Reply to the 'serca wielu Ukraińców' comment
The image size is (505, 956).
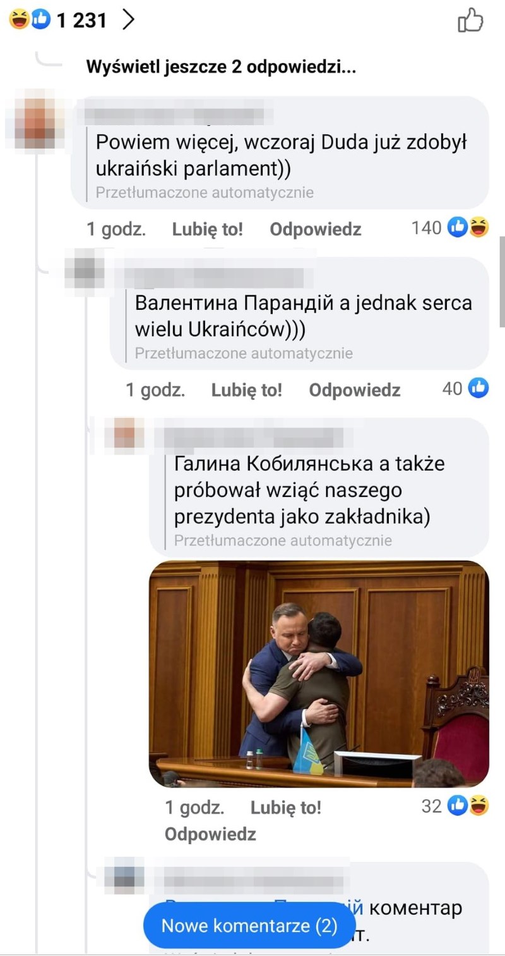click(x=355, y=390)
